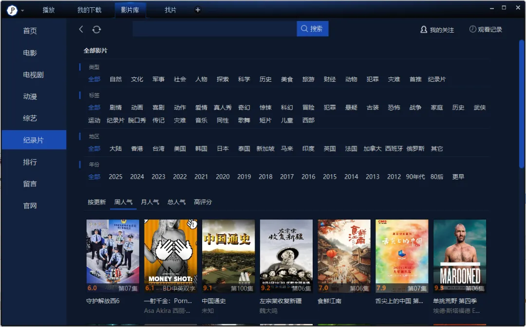Filter year by 90年代
Image resolution: width=526 pixels, height=327 pixels.
pyautogui.click(x=415, y=177)
